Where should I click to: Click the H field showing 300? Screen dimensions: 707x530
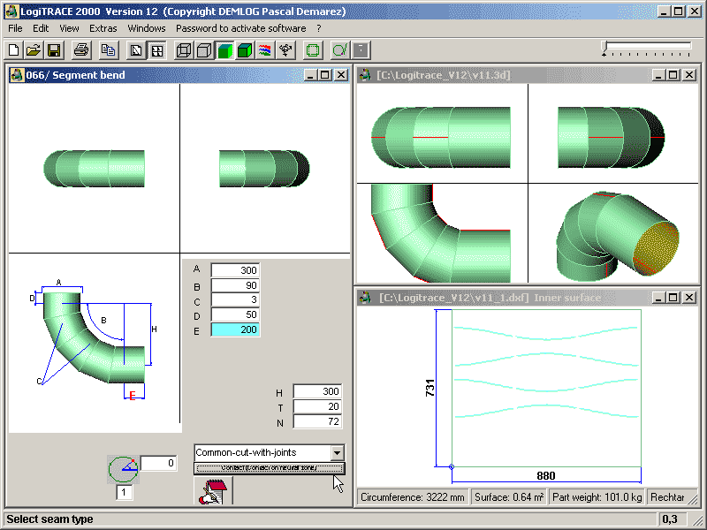tap(317, 391)
